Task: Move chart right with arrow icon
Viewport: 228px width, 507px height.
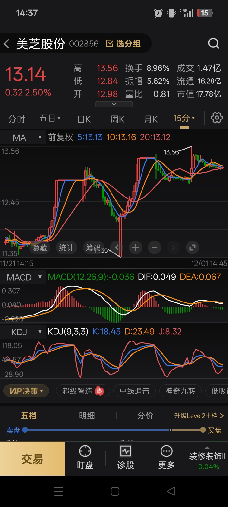Action: tap(173, 247)
